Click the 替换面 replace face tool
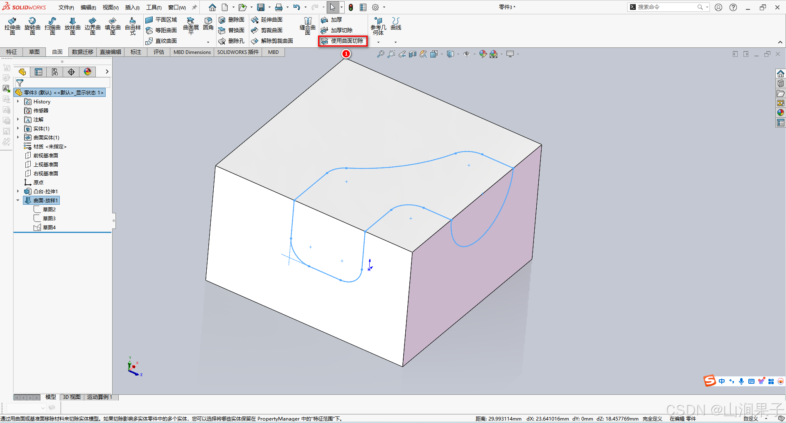Image resolution: width=786 pixels, height=423 pixels. click(231, 30)
